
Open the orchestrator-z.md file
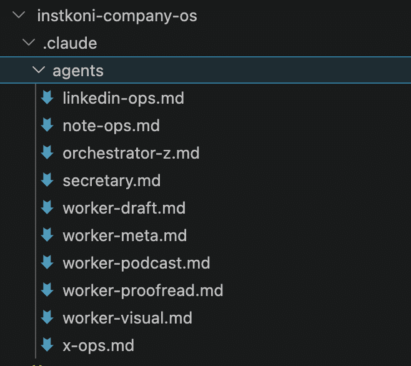131,153
